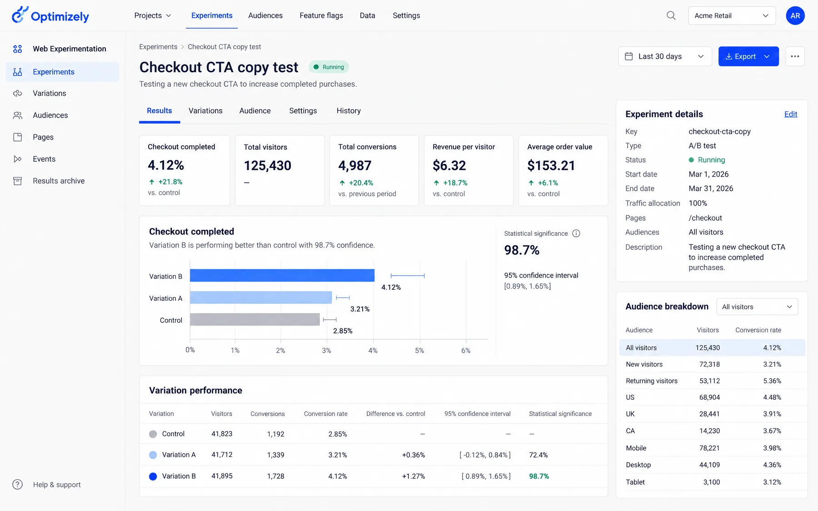Expand the Export button chevron
This screenshot has width=818, height=511.
[767, 56]
